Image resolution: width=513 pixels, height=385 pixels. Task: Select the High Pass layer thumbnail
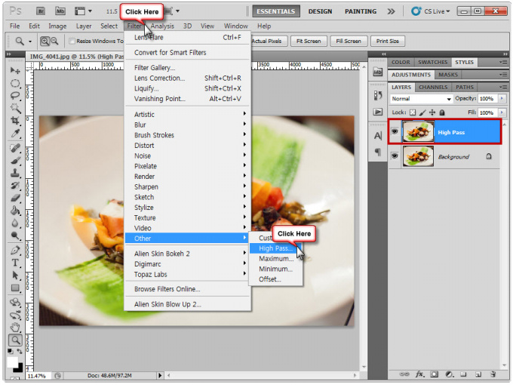coord(418,132)
